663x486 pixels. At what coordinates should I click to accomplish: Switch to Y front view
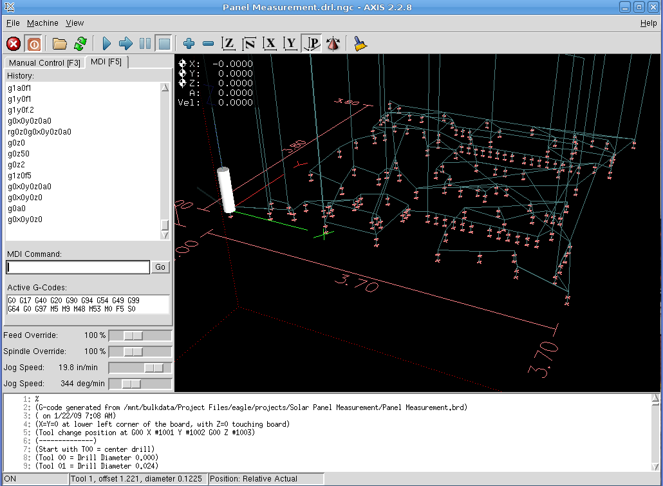point(291,44)
